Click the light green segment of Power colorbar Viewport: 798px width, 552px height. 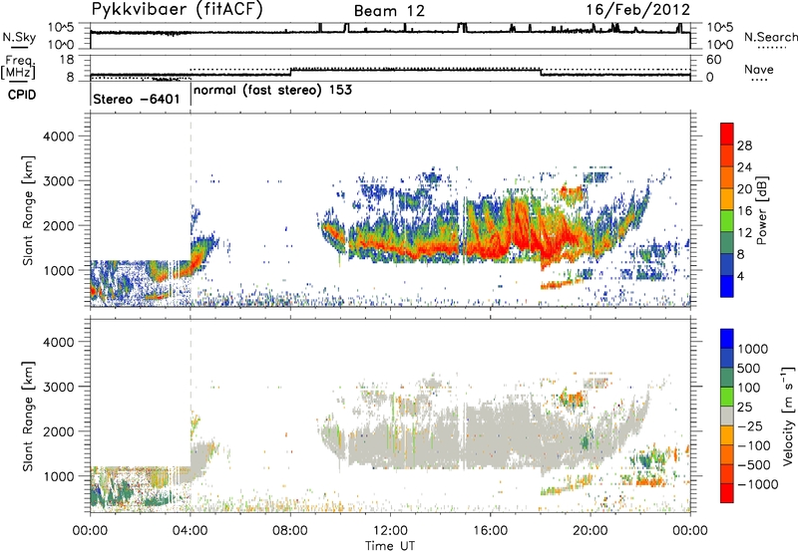727,220
